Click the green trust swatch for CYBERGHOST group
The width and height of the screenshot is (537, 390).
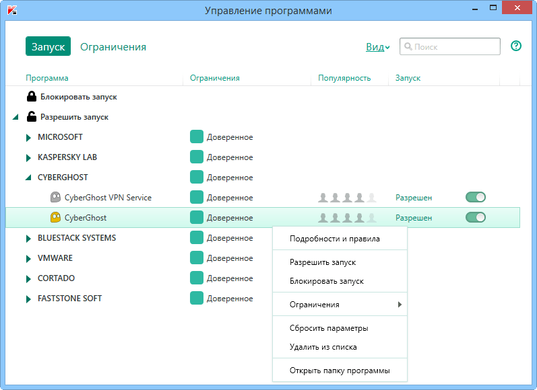197,177
